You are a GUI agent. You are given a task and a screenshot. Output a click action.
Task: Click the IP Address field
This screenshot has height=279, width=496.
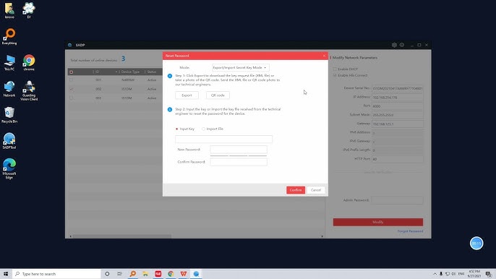(x=398, y=98)
